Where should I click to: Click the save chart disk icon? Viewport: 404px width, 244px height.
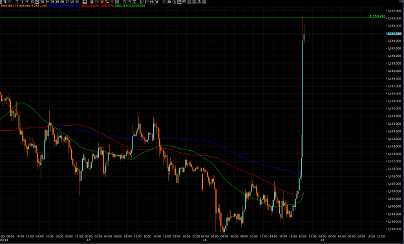(x=179, y=2)
